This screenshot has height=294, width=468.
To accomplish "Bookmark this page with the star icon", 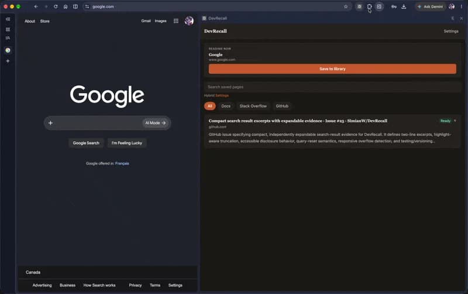I will 346,6.
